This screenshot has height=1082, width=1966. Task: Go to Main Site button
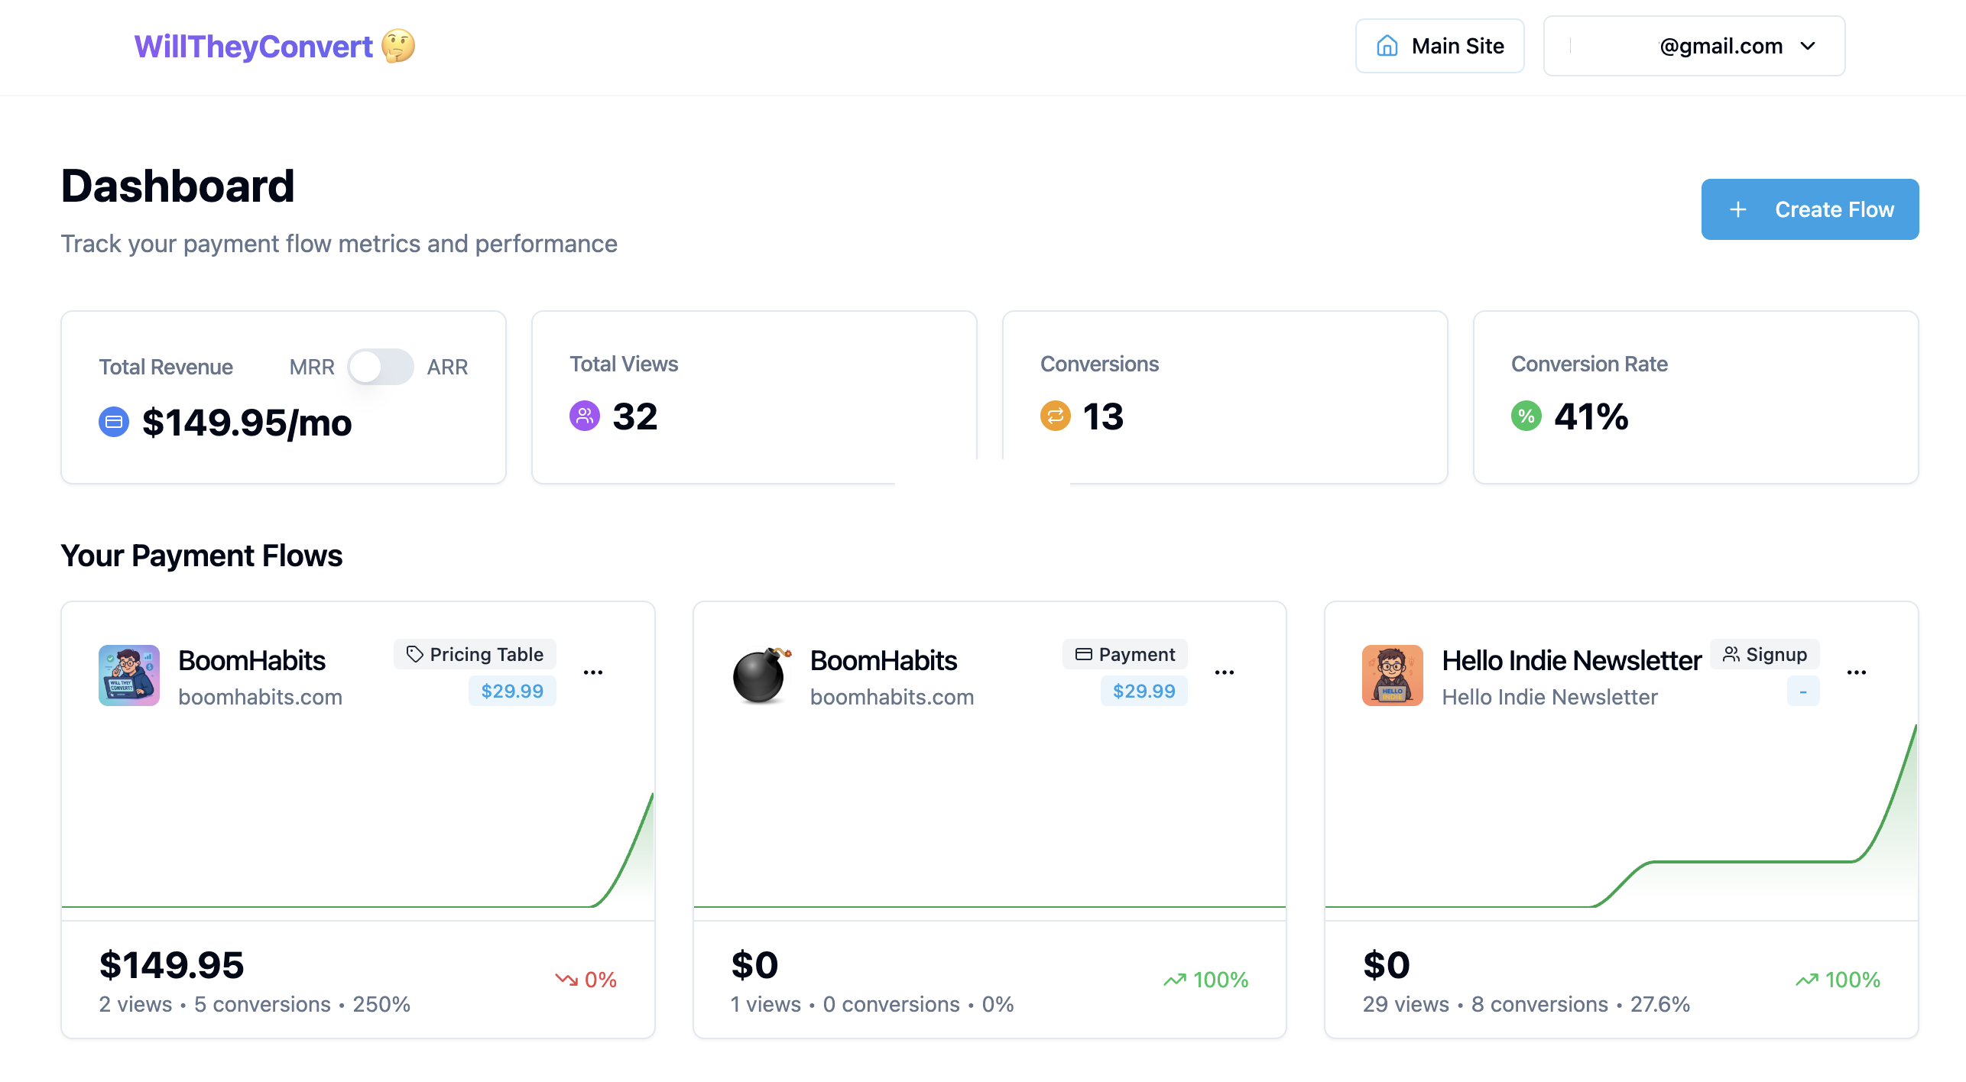point(1439,46)
